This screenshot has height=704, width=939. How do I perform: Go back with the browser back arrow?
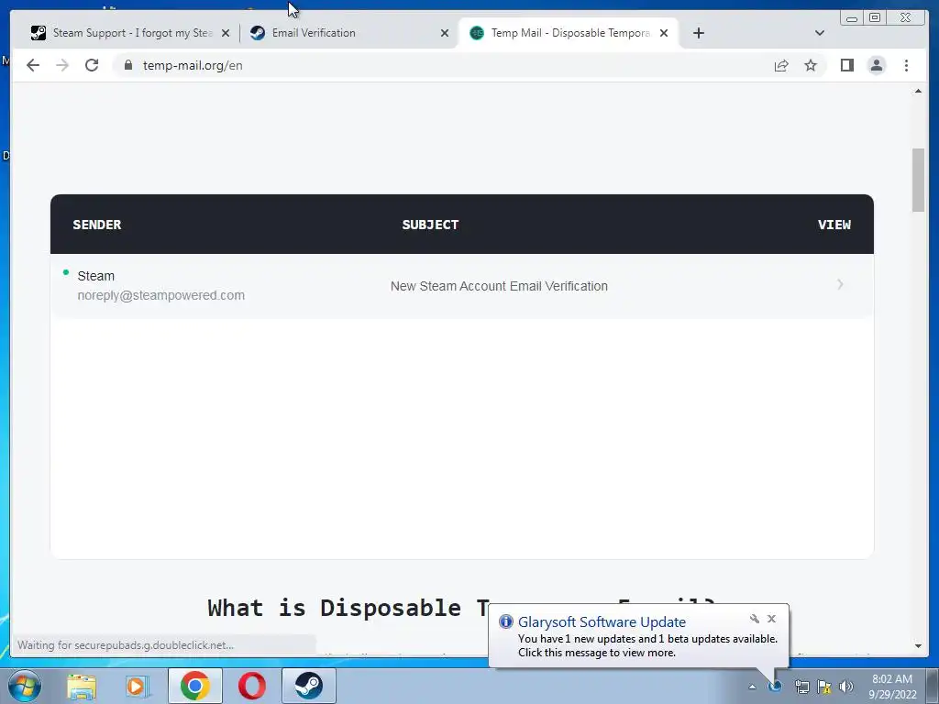click(x=33, y=65)
